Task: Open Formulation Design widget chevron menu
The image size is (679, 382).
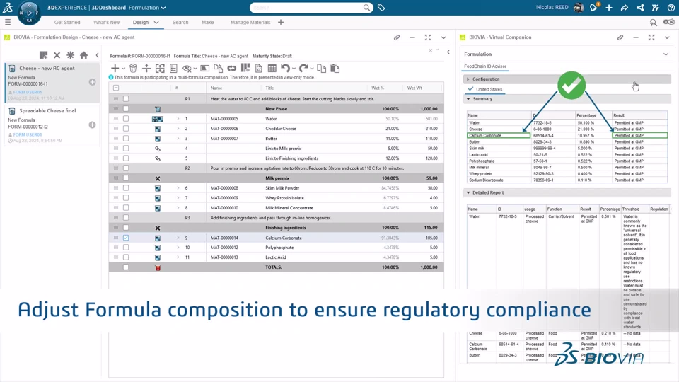Action: [443, 37]
